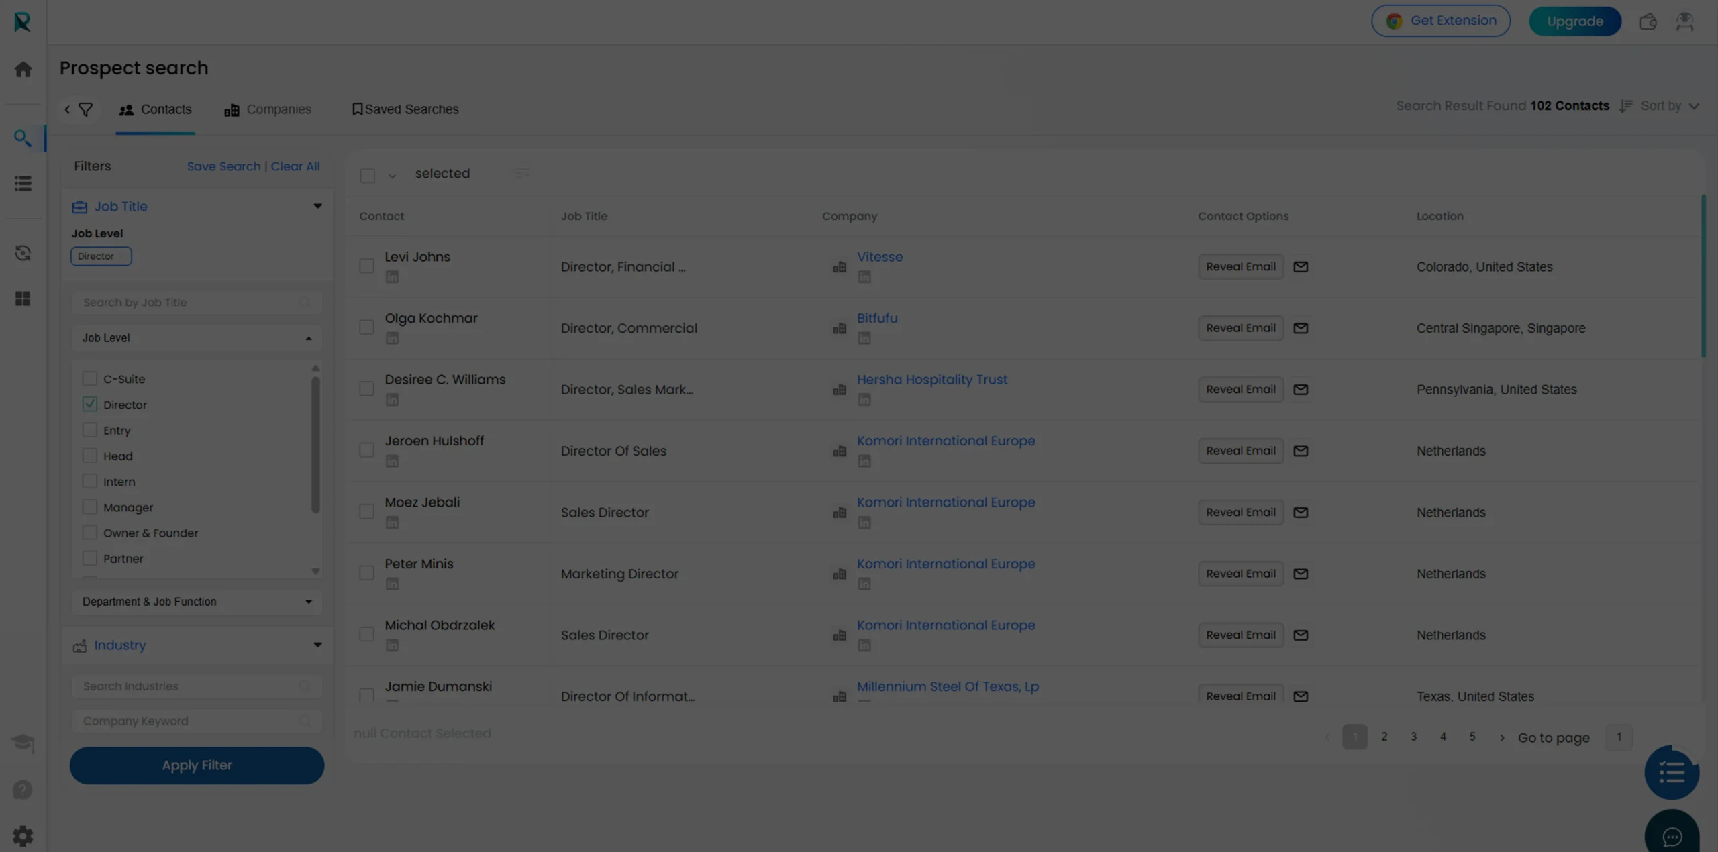Reveal email for Olga Kochmar

[x=1241, y=328]
